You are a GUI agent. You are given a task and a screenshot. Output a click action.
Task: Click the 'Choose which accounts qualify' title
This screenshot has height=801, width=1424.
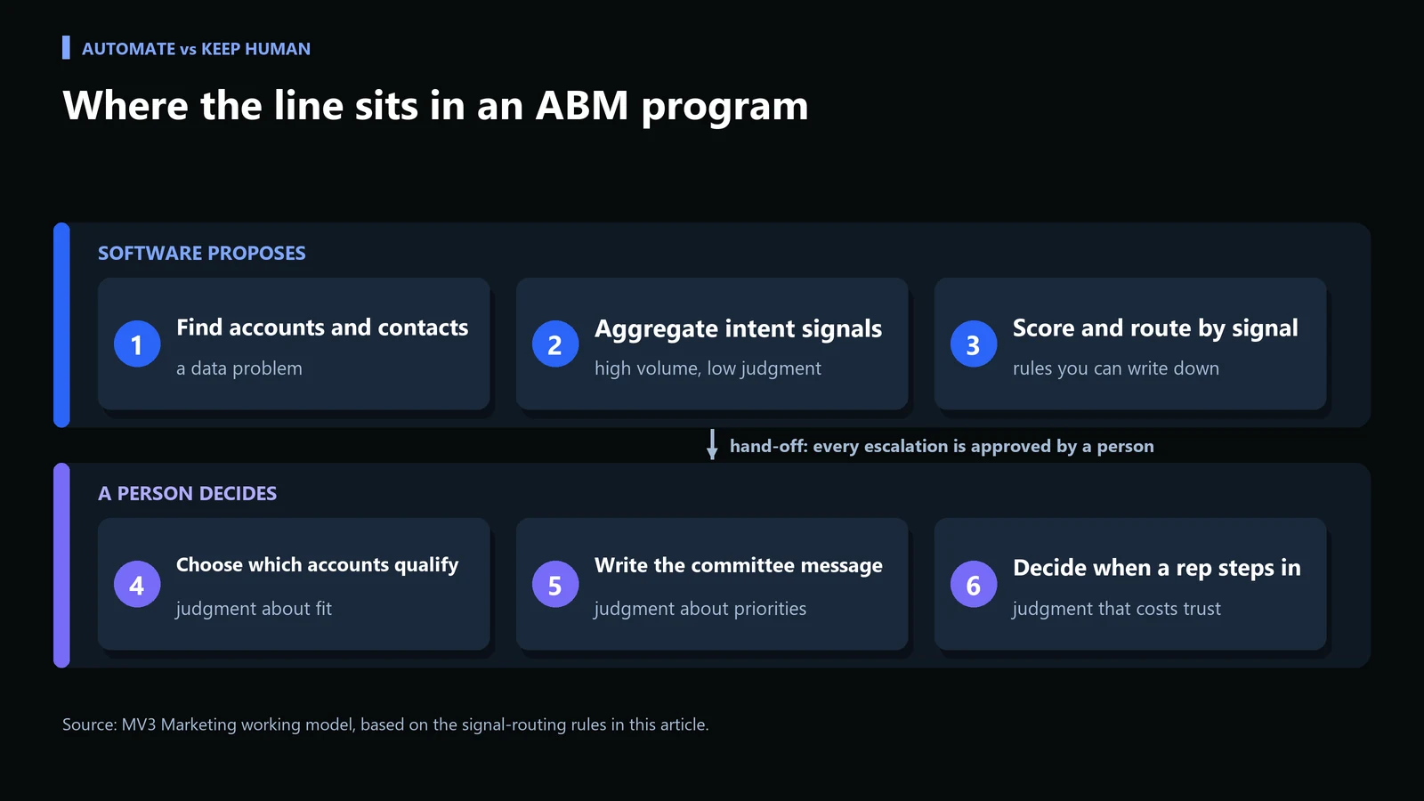click(x=318, y=565)
